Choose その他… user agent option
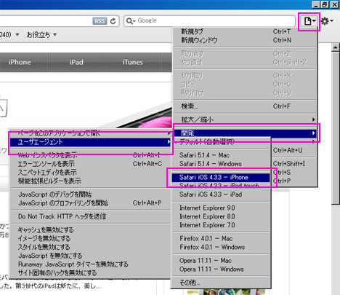The width and height of the screenshot is (340, 295). coord(221,283)
